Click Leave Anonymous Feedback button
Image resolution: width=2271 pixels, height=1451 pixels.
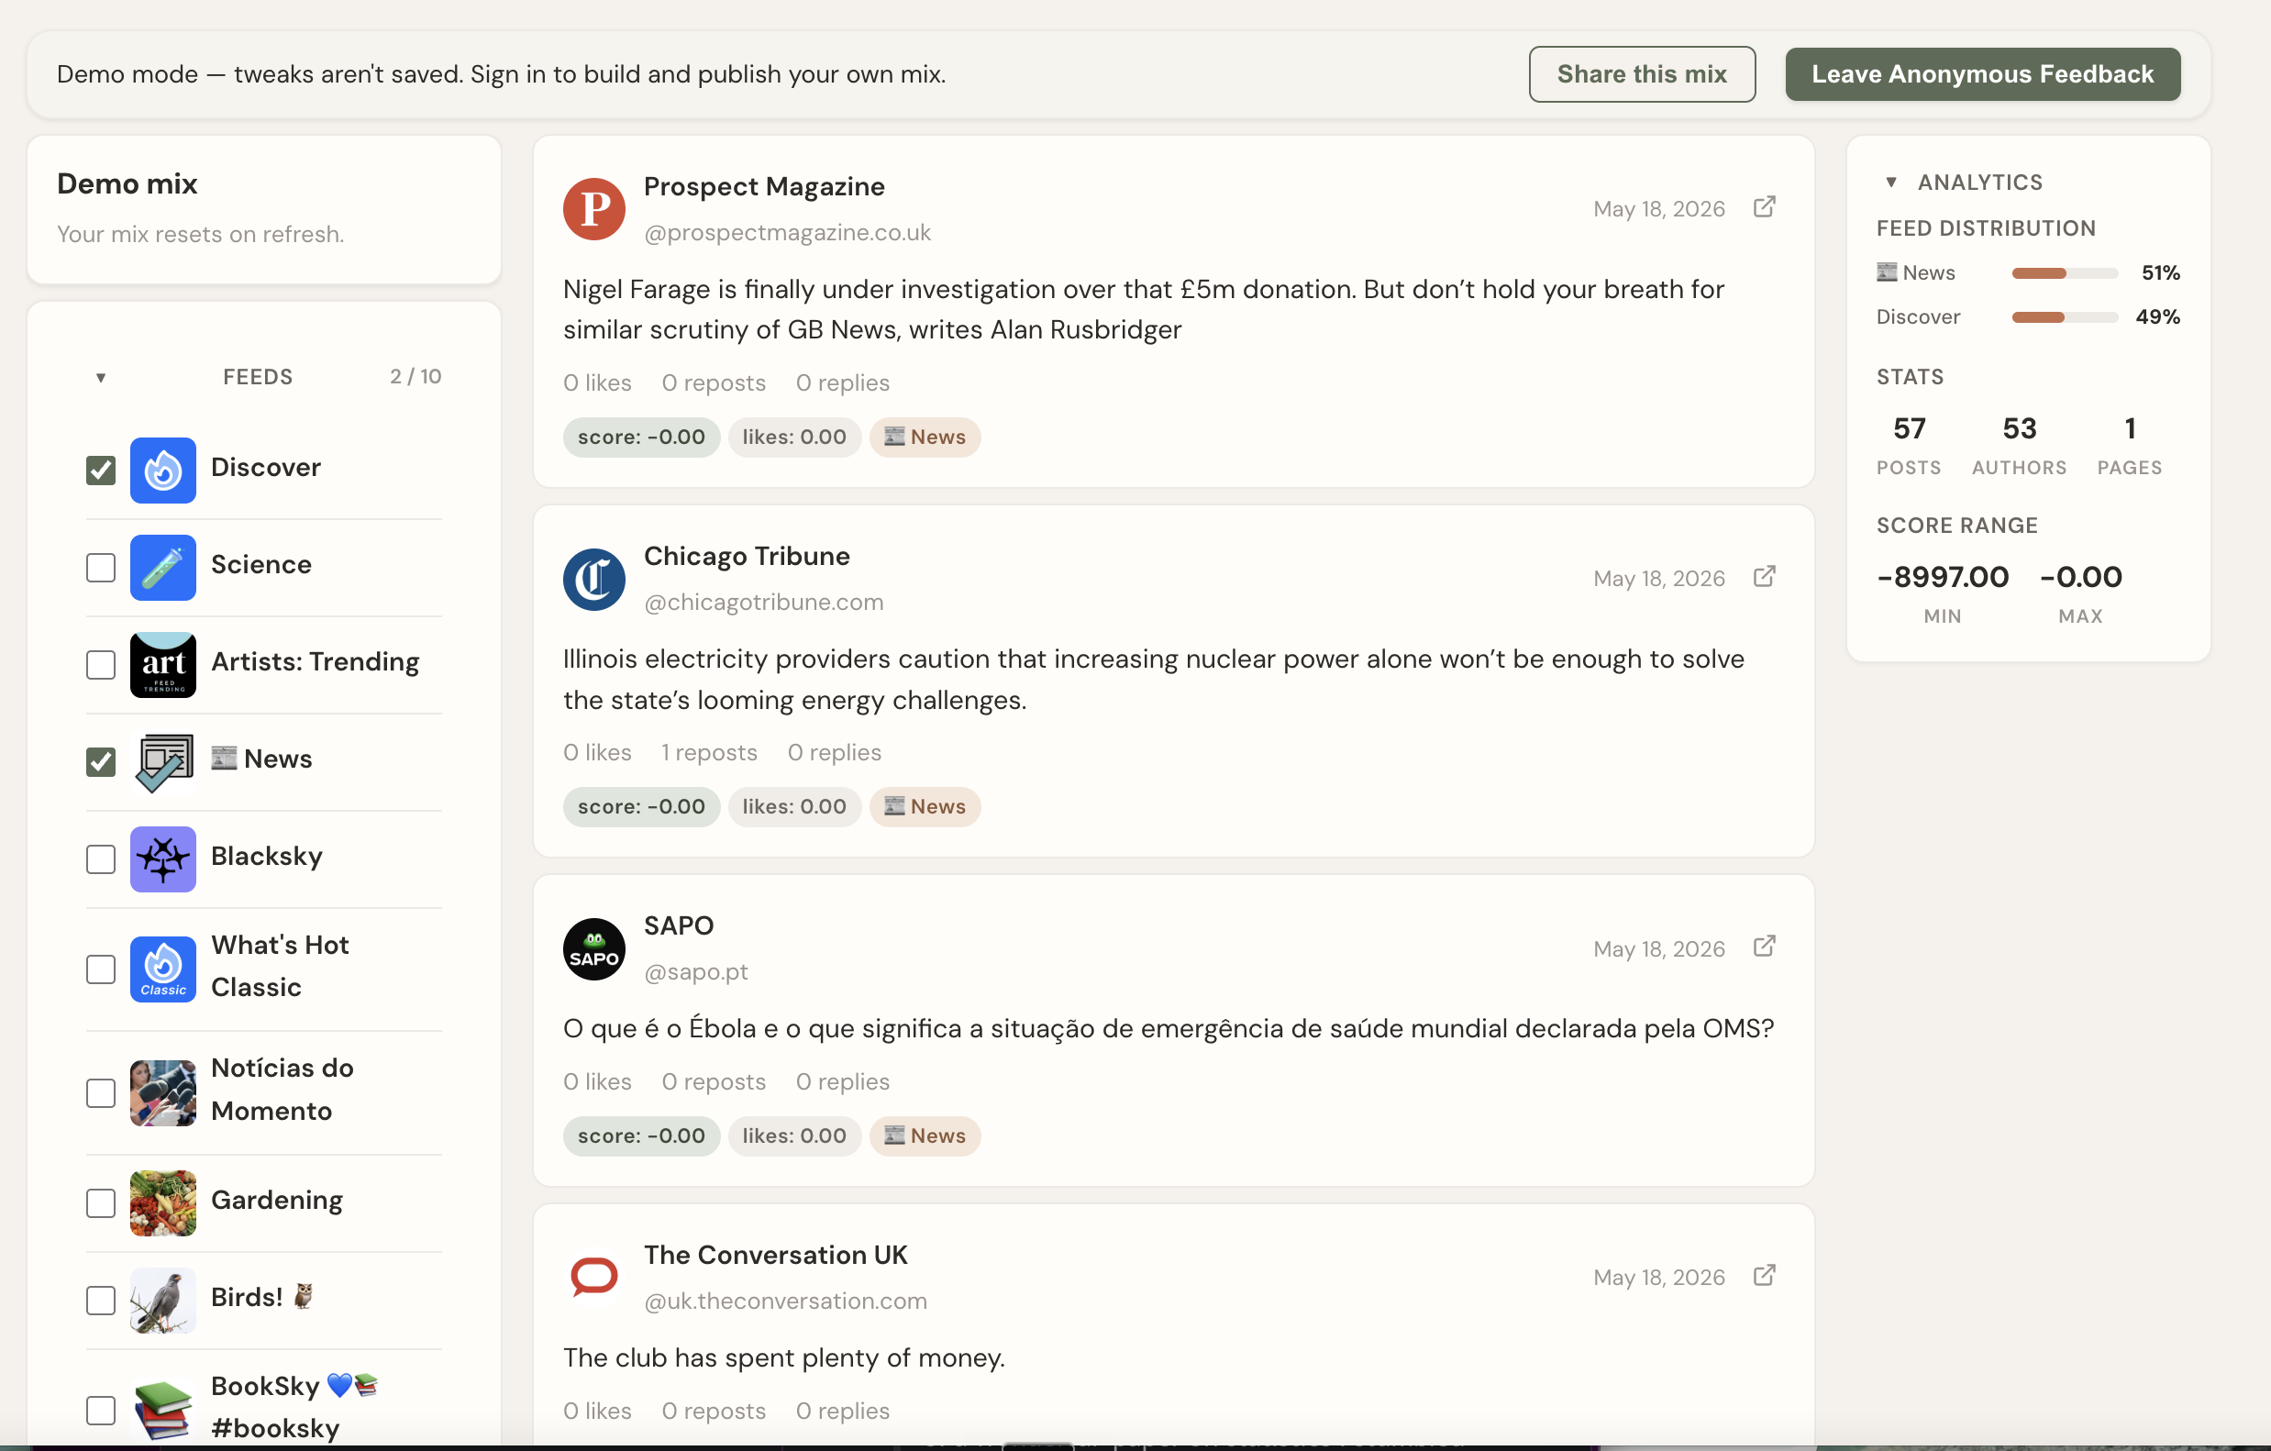click(1982, 73)
